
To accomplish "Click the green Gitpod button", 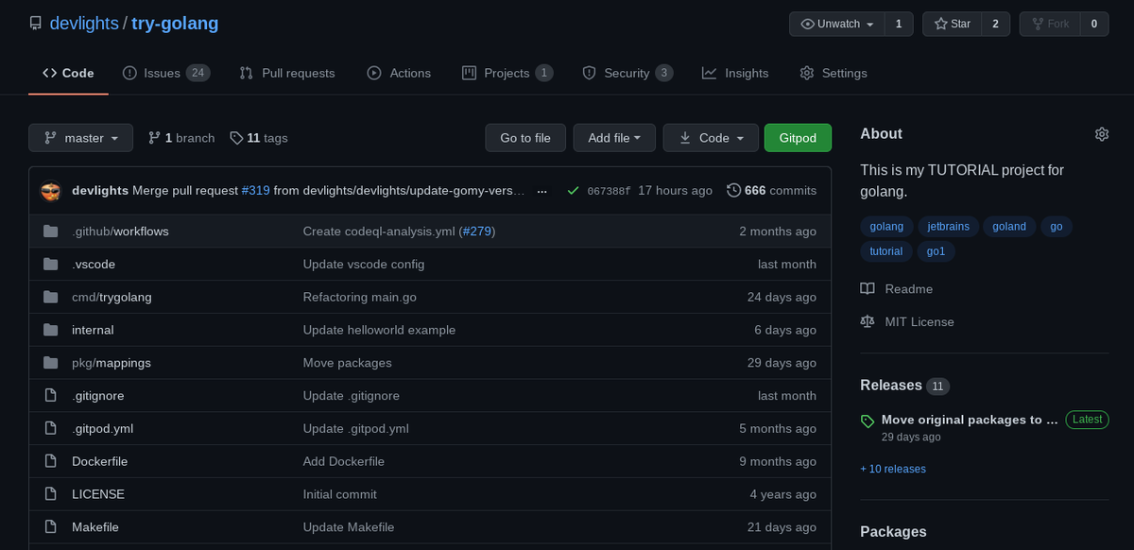I will pyautogui.click(x=798, y=138).
